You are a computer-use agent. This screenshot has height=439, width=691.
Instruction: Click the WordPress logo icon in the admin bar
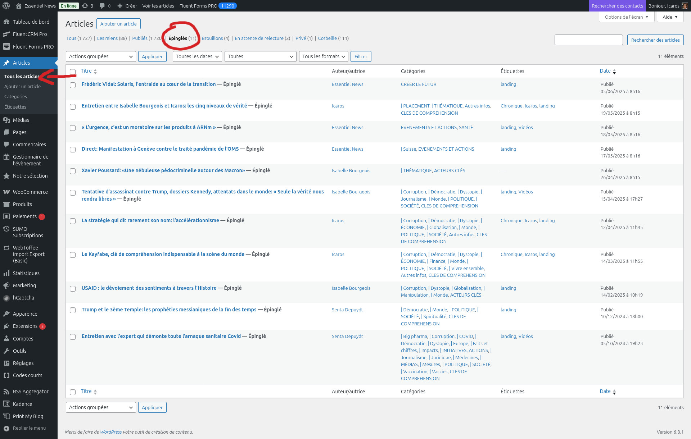(6, 6)
